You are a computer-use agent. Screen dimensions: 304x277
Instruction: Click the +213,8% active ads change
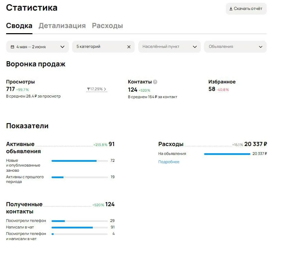100,145
